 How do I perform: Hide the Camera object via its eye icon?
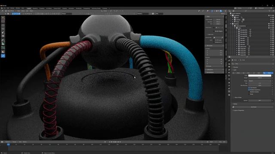[x=271, y=20]
